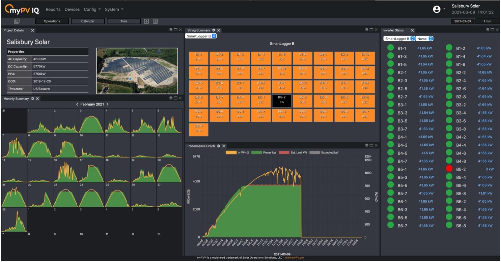Open SmartLogger B dropdown in Inverter Status
The height and width of the screenshot is (262, 501).
399,39
